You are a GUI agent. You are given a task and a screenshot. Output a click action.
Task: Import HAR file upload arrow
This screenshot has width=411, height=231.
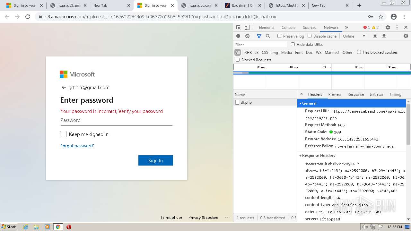[x=375, y=36]
